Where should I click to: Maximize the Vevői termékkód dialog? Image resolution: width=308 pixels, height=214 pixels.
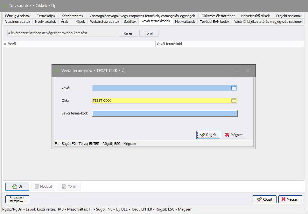point(236,70)
